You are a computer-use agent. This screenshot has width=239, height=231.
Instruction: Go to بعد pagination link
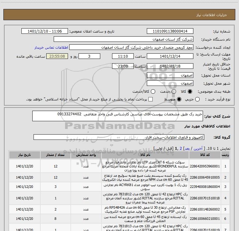[187, 149]
